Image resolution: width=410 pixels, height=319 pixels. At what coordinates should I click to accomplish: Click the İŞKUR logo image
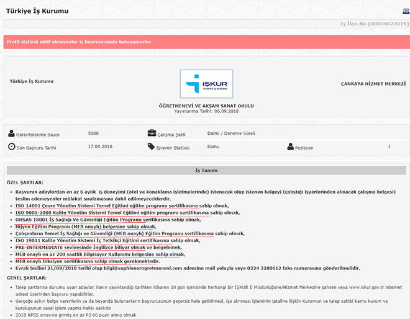206,84
